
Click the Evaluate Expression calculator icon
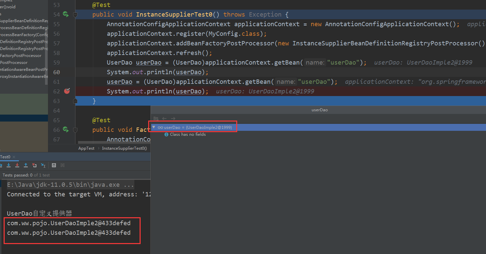pyautogui.click(x=54, y=165)
